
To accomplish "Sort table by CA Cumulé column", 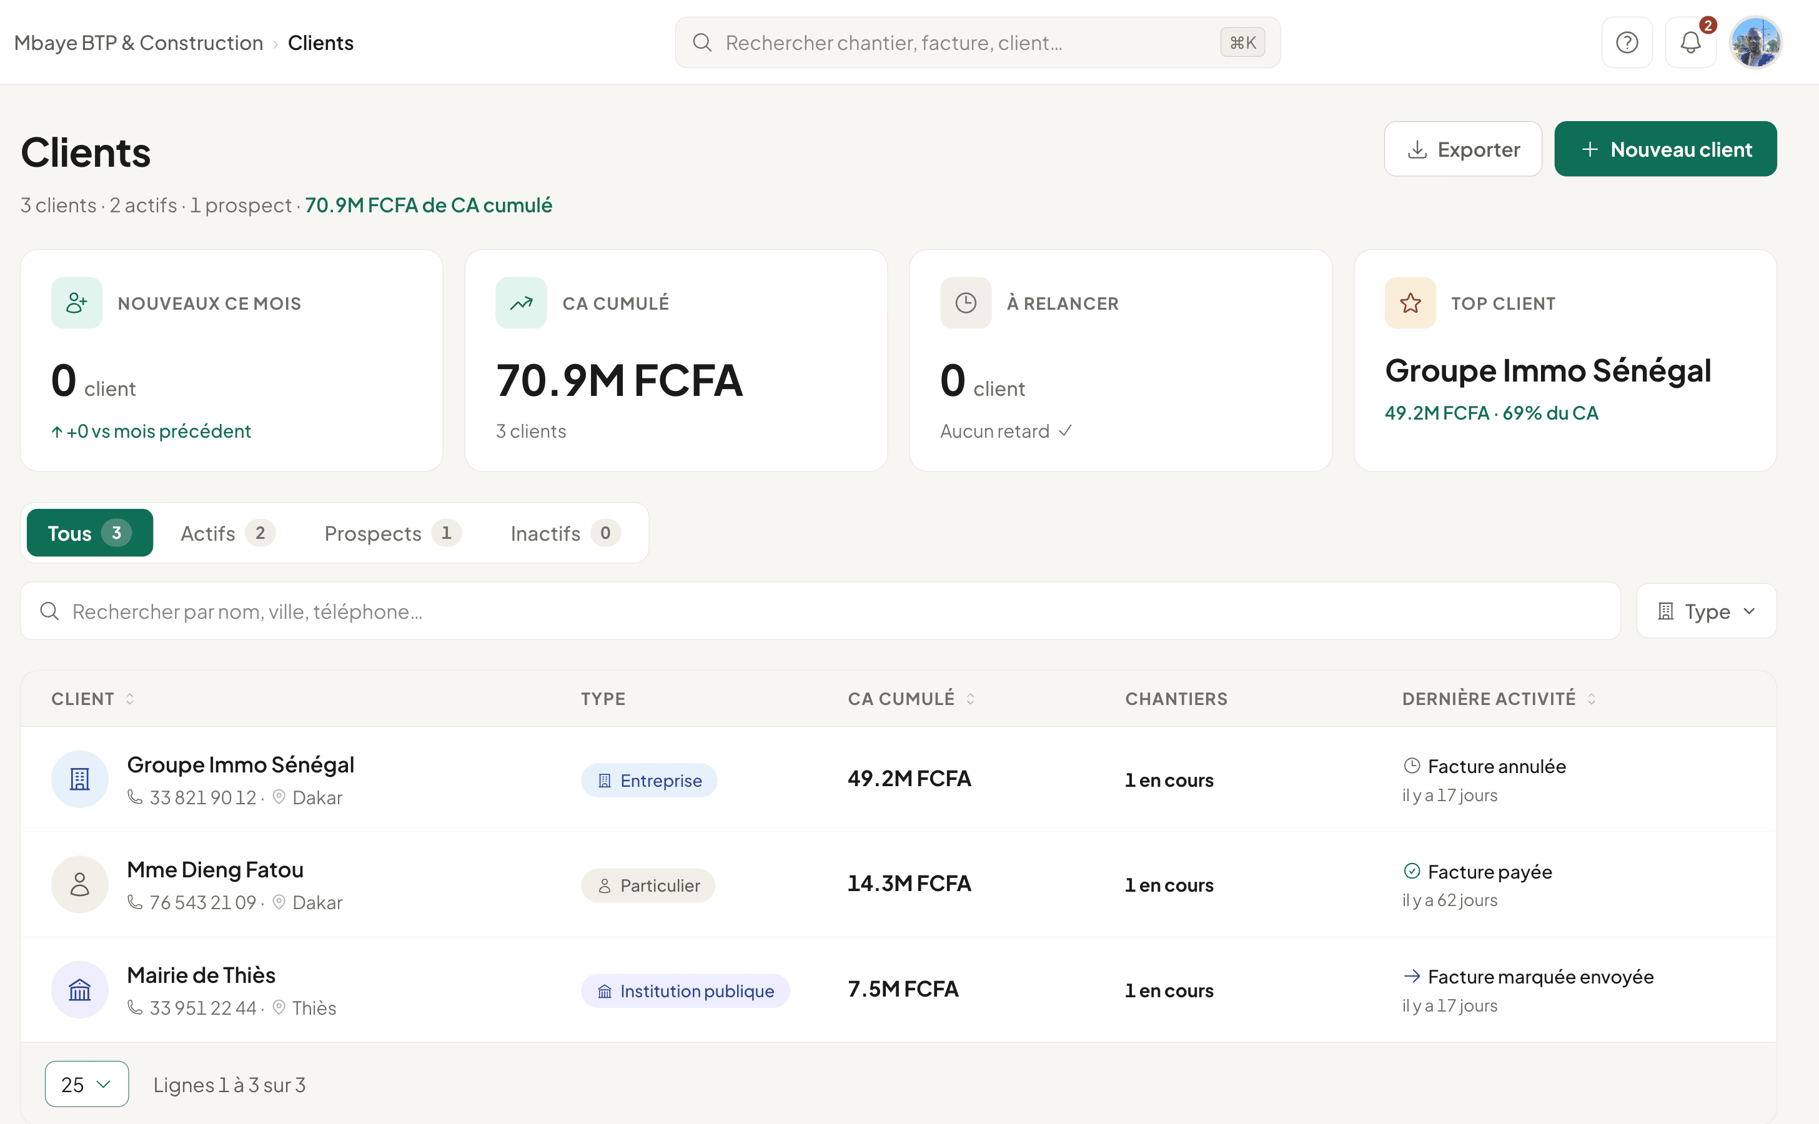I will [x=912, y=699].
